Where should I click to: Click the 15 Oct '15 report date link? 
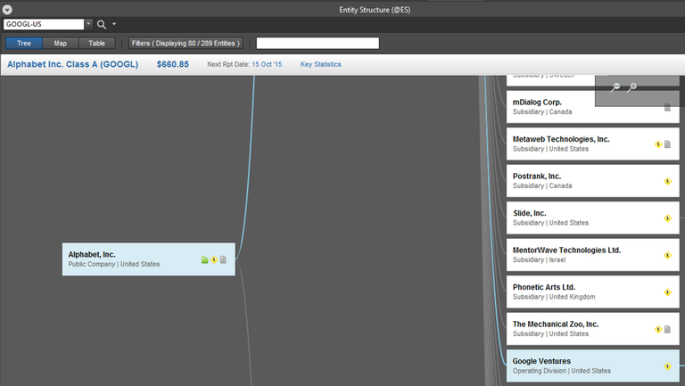(267, 64)
